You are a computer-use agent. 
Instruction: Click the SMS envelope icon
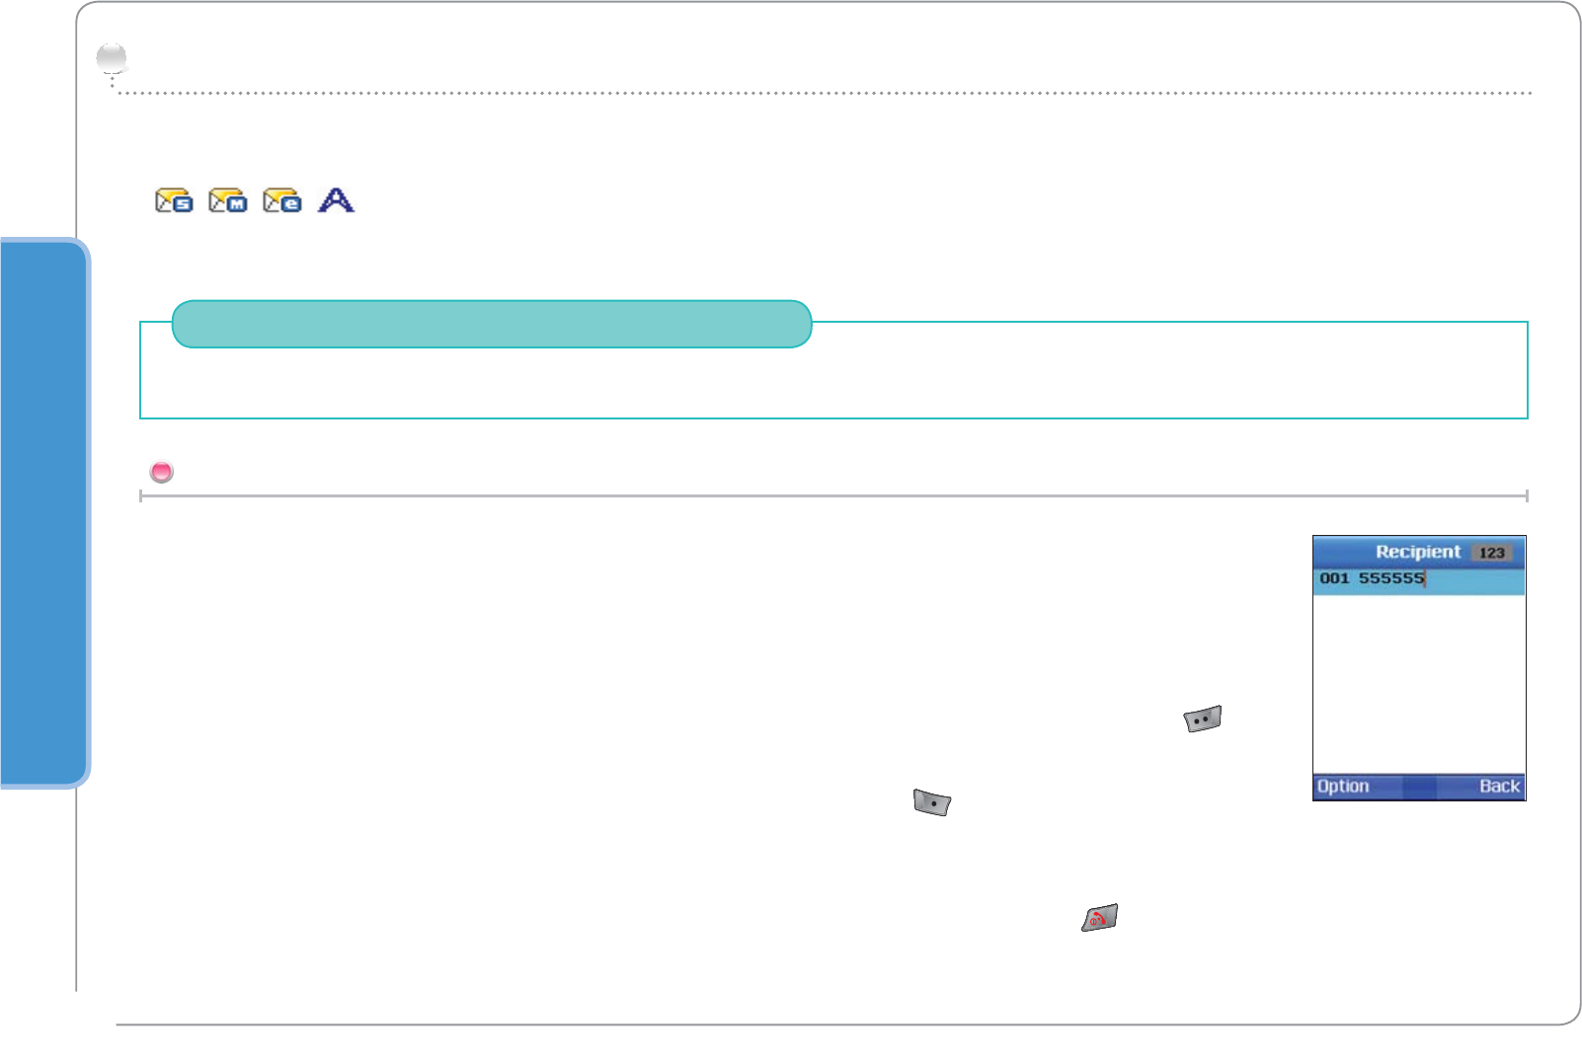pyautogui.click(x=174, y=201)
